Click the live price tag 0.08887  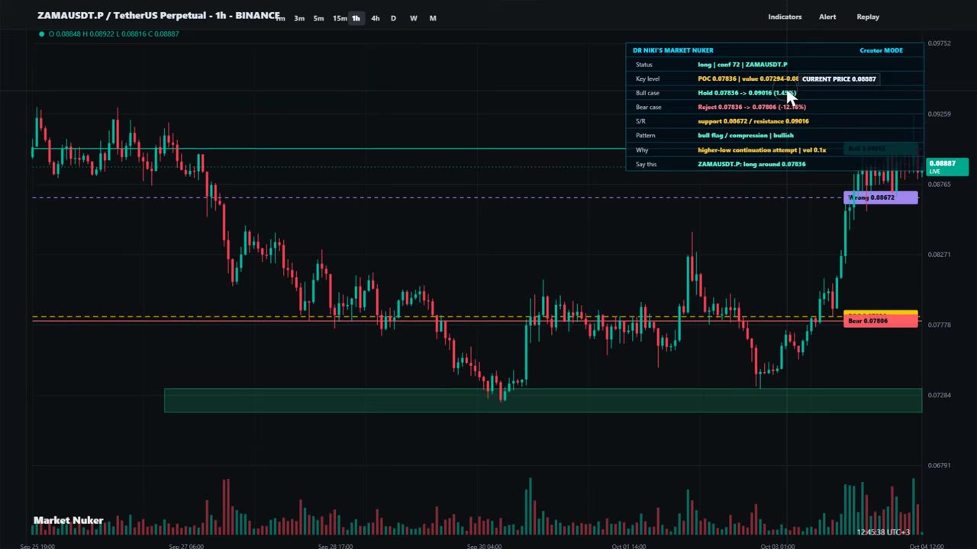pyautogui.click(x=947, y=166)
